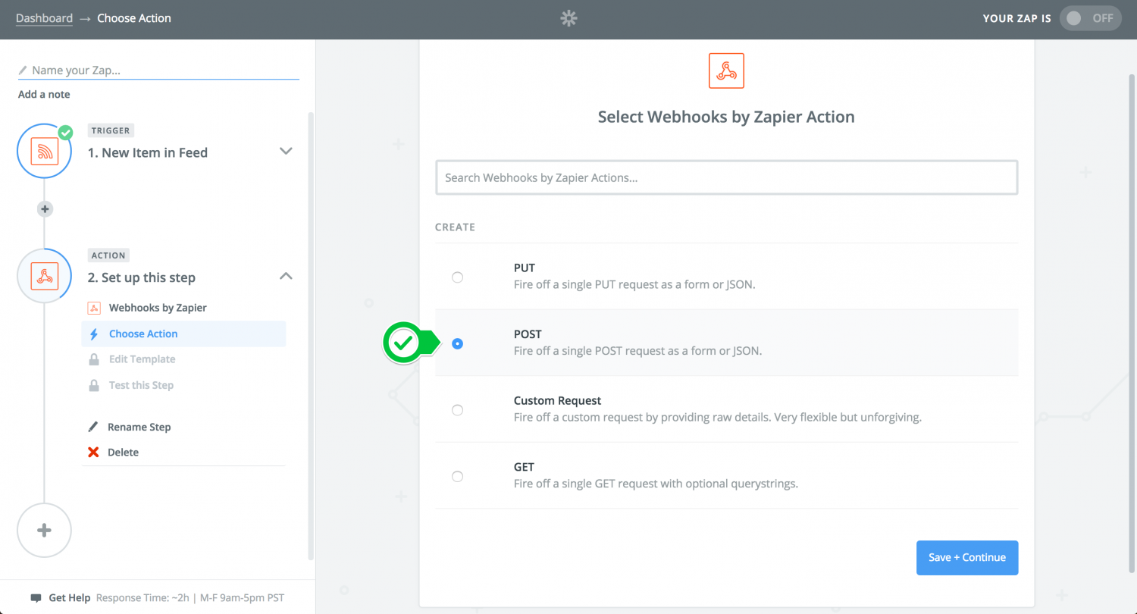
Task: Select the GET radio button
Action: pos(457,476)
